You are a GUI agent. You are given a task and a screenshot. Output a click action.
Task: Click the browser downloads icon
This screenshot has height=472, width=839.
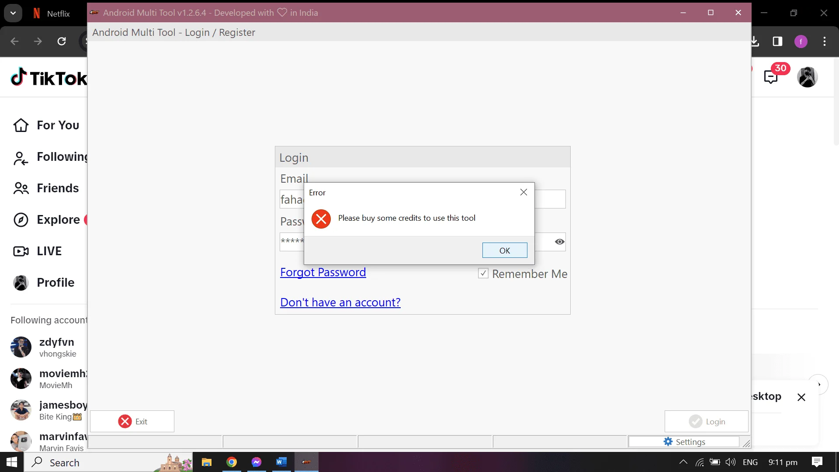click(x=755, y=42)
